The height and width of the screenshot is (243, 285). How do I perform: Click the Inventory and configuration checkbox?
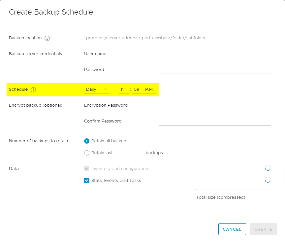tap(87, 169)
